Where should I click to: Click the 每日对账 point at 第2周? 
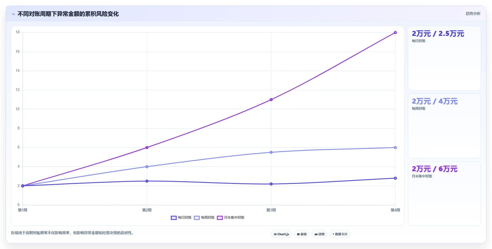(x=147, y=181)
